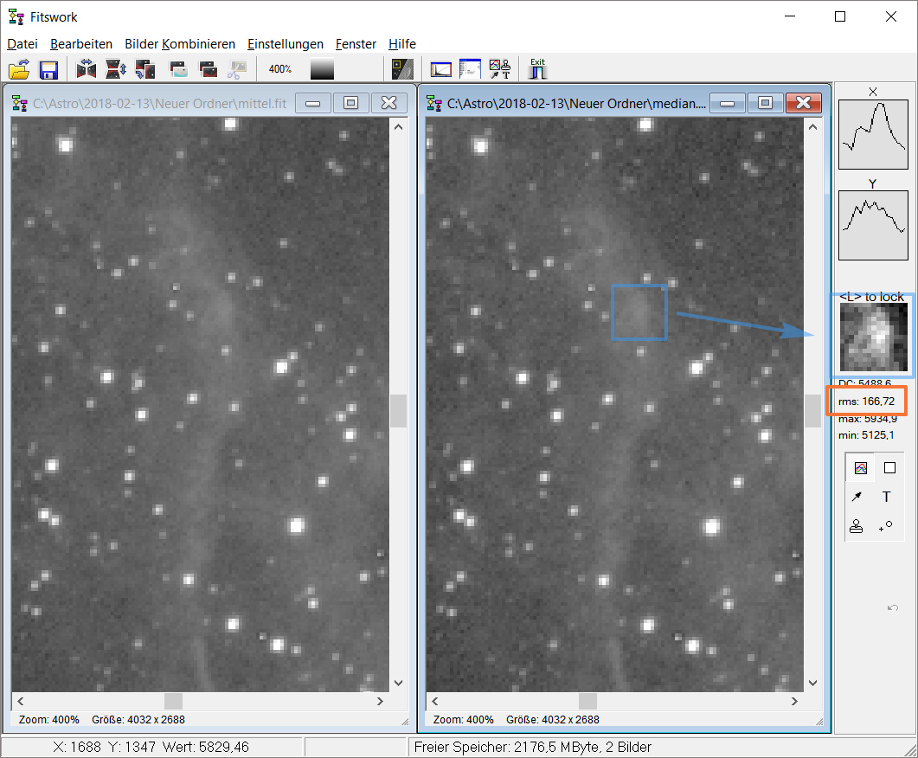
Task: Toggle the curves graph tool
Action: click(861, 468)
